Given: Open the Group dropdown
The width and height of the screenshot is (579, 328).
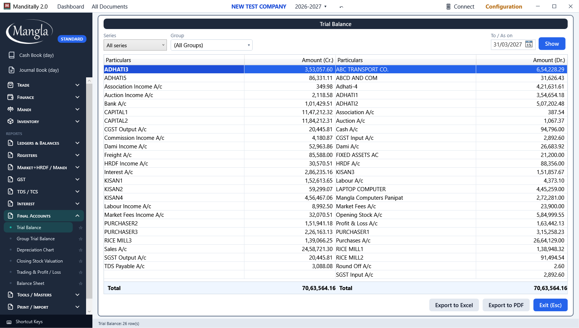Looking at the screenshot, I should (212, 45).
